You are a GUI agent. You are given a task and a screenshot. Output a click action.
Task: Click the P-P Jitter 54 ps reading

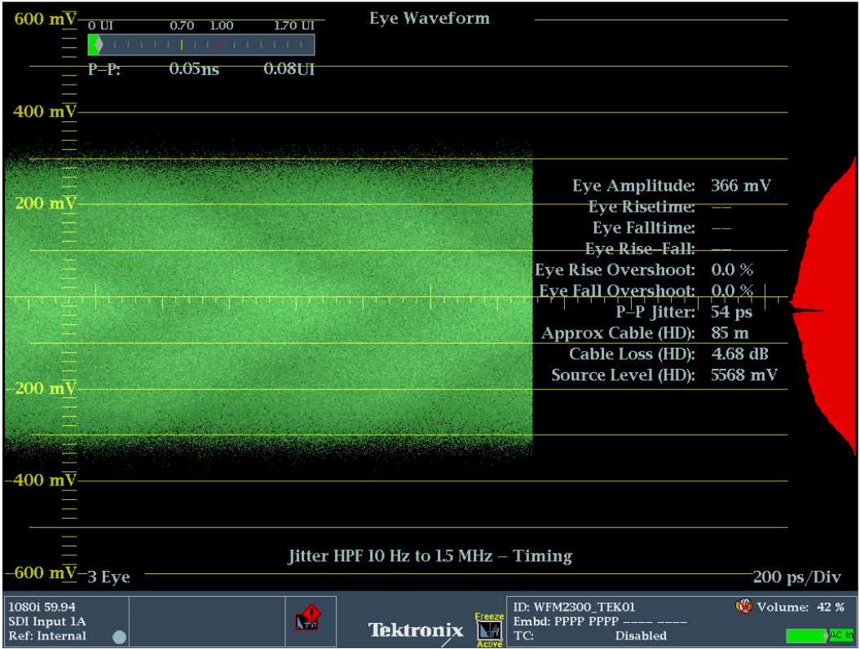click(x=684, y=312)
